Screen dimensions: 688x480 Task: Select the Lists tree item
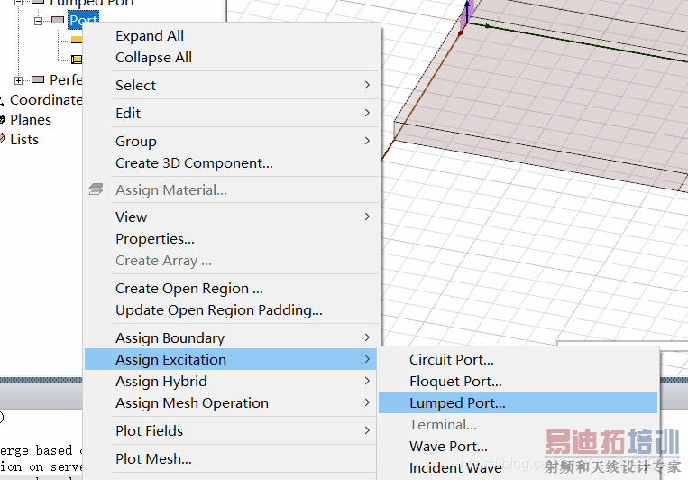click(24, 140)
